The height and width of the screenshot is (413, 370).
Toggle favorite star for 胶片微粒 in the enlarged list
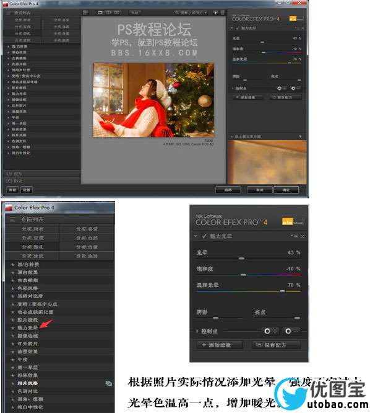pos(12,320)
